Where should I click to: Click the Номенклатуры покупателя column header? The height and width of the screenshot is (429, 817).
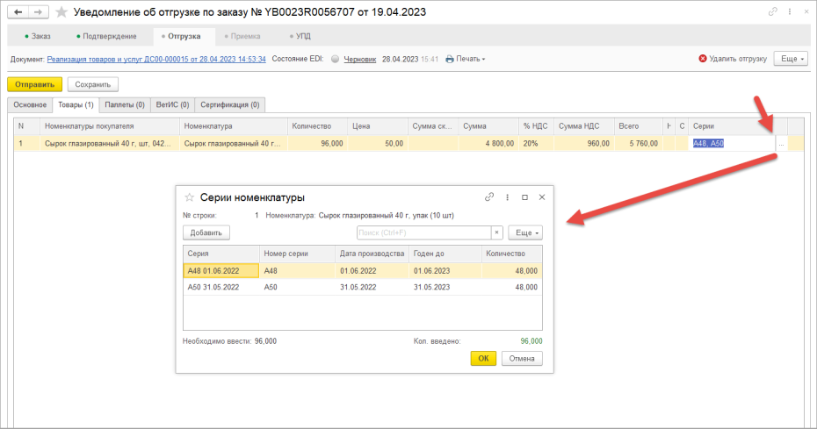pyautogui.click(x=110, y=126)
